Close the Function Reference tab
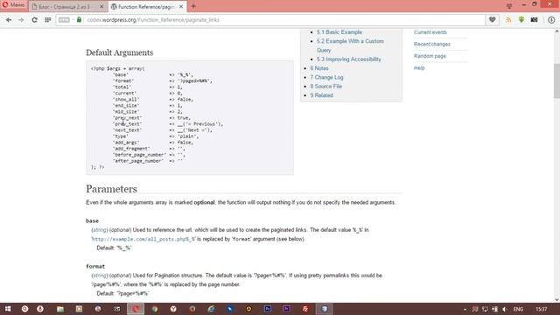560x315 pixels. coord(181,7)
